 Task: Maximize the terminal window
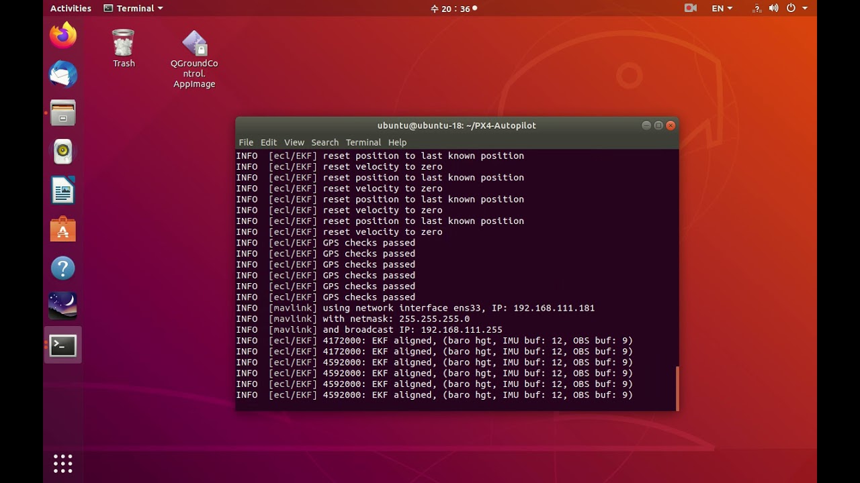658,125
